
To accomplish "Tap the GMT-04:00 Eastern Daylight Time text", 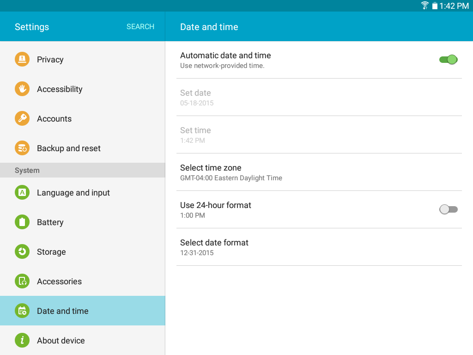I will (231, 178).
